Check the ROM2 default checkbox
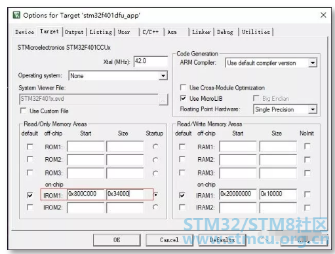Image resolution: width=335 pixels, height=254 pixels. coord(30,159)
